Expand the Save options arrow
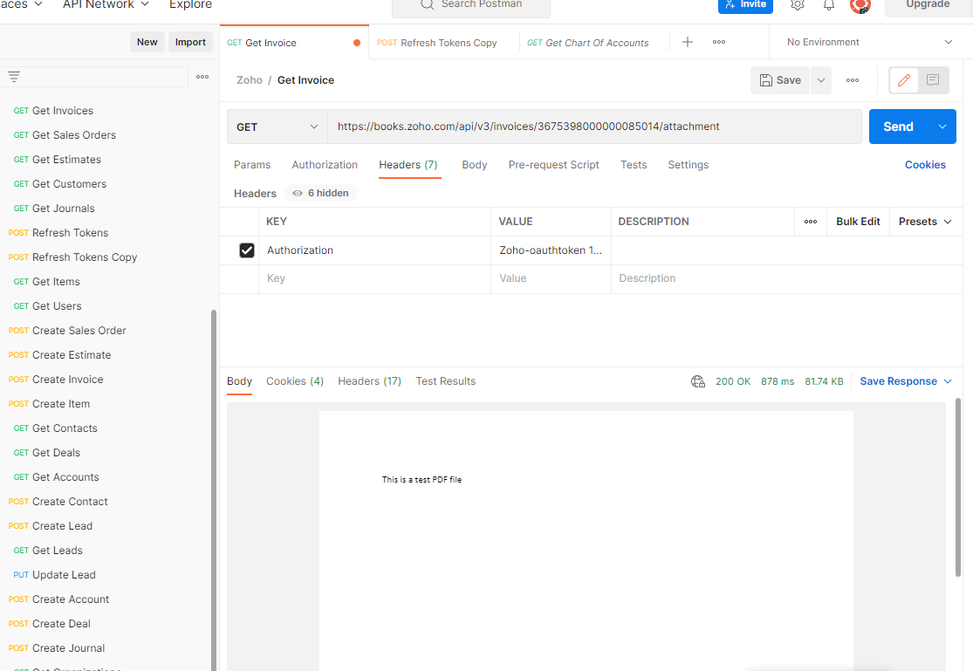Screen dimensions: 973x671 point(821,80)
